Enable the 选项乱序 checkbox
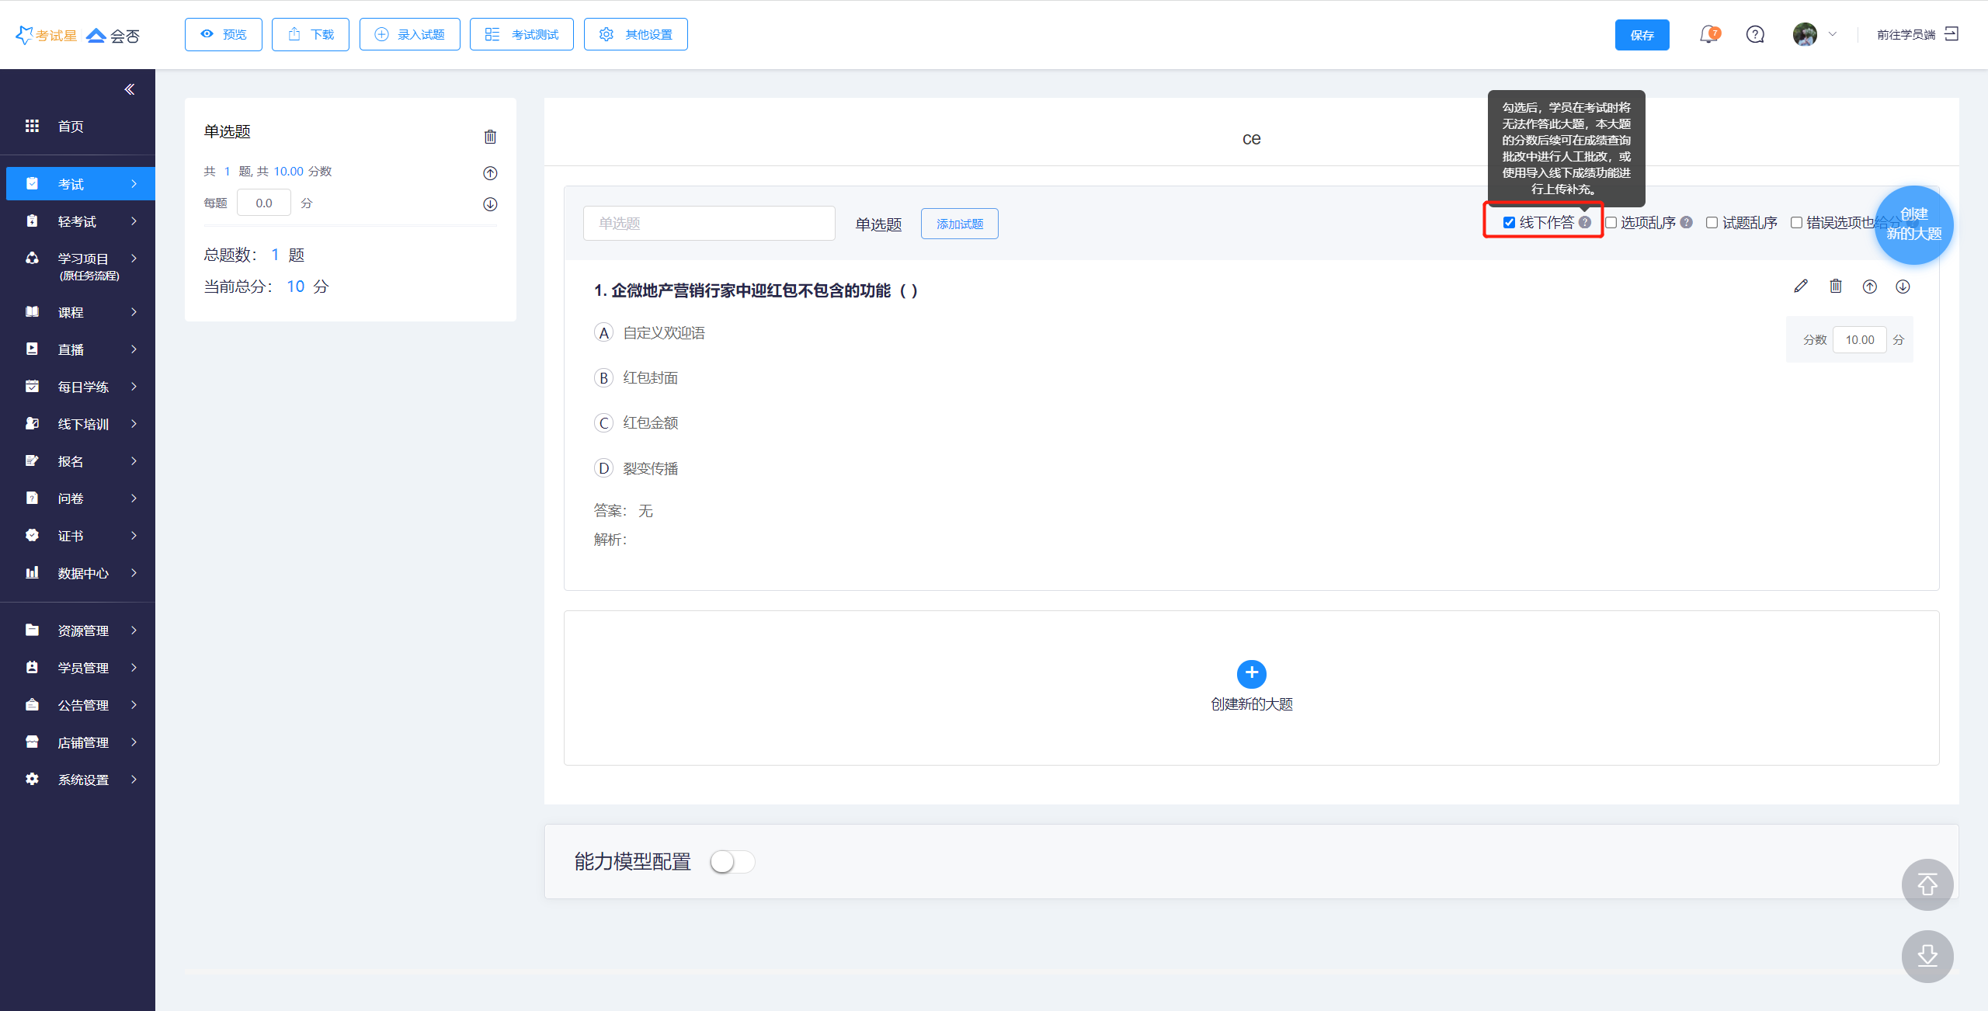Image resolution: width=1988 pixels, height=1011 pixels. 1611,223
